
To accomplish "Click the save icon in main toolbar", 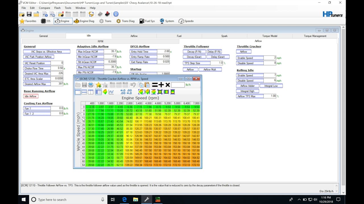I will click(29, 14).
